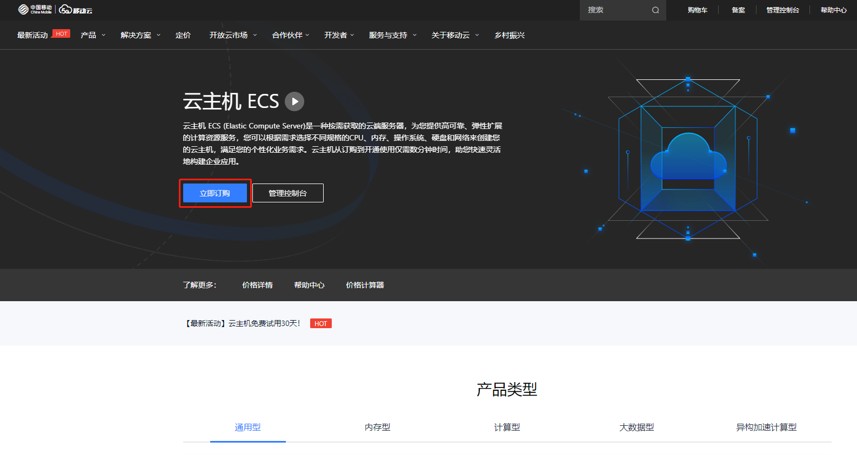Viewport: 857px width, 455px height.
Task: Click the China Mobile logo
Action: [x=35, y=10]
